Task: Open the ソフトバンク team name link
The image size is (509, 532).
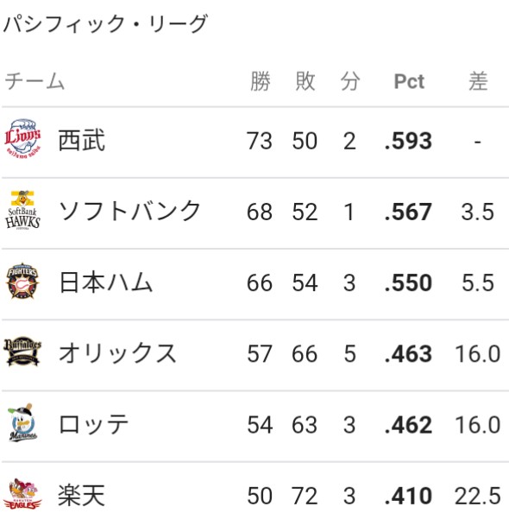Action: [x=129, y=211]
